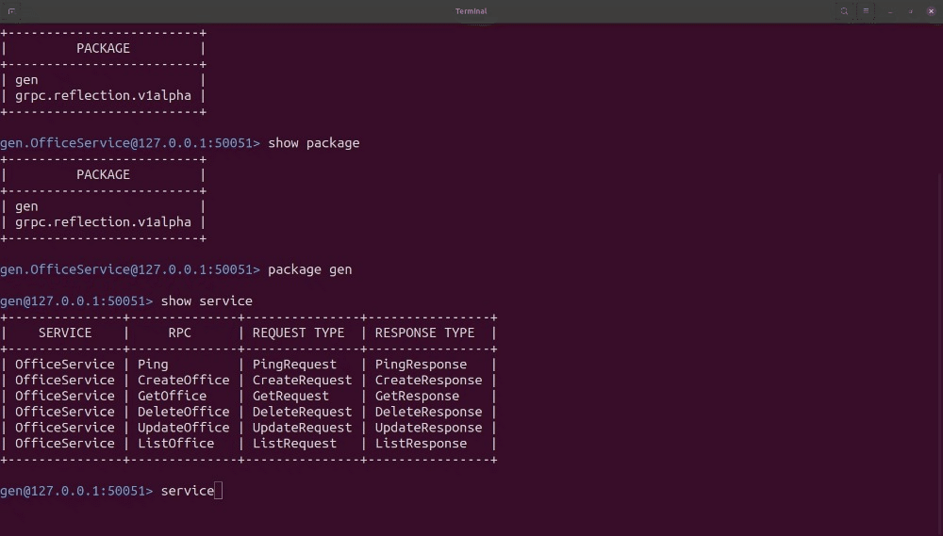Click the UpdateRequest request type cell
The image size is (943, 536).
coord(302,428)
